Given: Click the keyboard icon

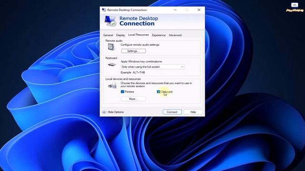Looking at the screenshot, I should click(112, 65).
